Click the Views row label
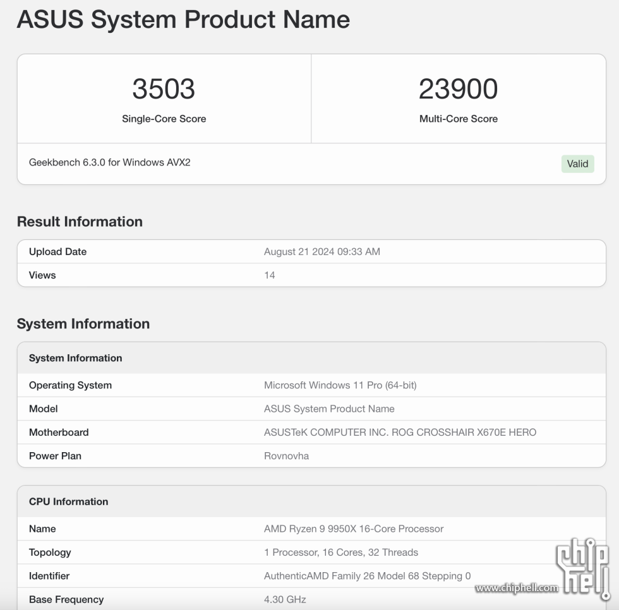619x610 pixels. (42, 275)
